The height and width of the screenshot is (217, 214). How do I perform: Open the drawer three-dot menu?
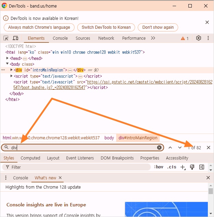click(x=6, y=178)
